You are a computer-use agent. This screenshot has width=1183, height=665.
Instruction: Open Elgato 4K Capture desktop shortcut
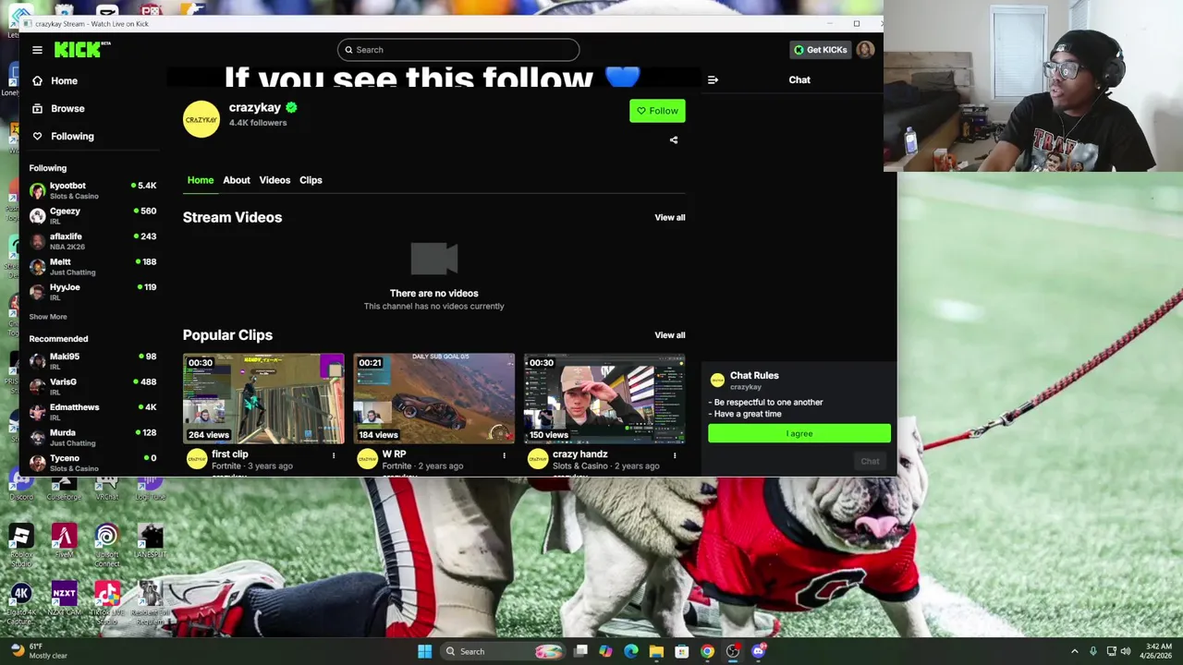[21, 602]
